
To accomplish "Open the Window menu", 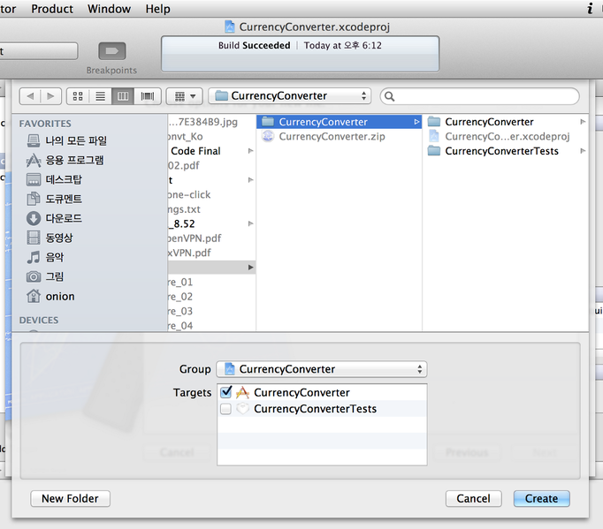I will [x=108, y=9].
